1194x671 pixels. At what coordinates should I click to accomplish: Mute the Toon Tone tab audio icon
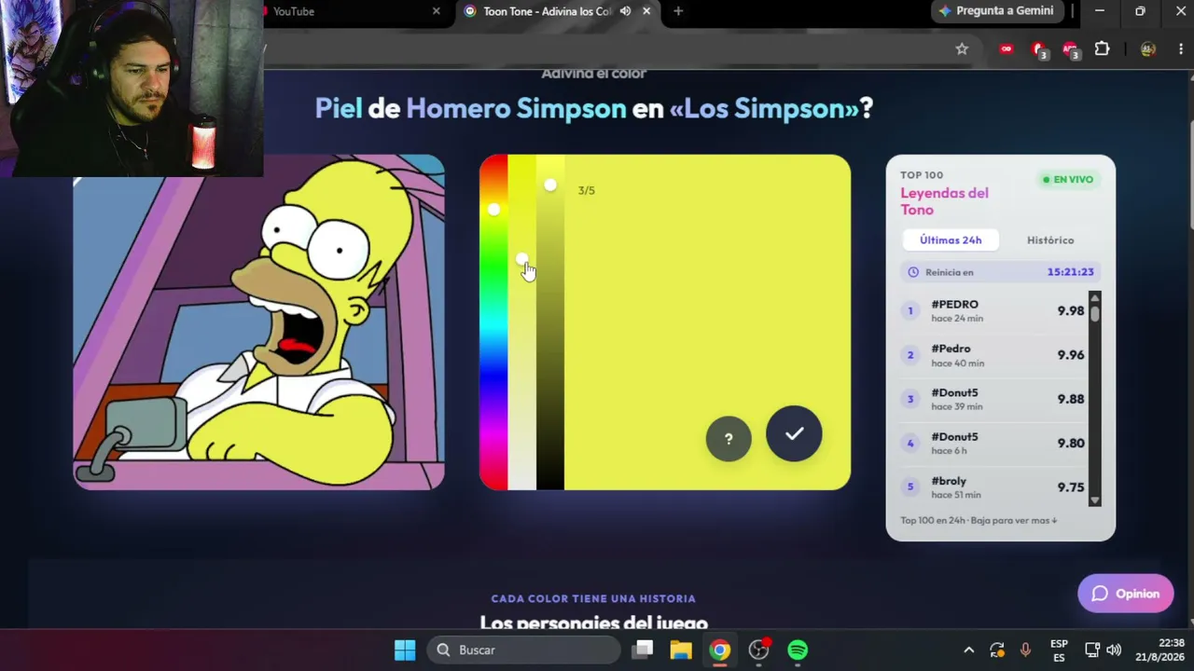625,11
